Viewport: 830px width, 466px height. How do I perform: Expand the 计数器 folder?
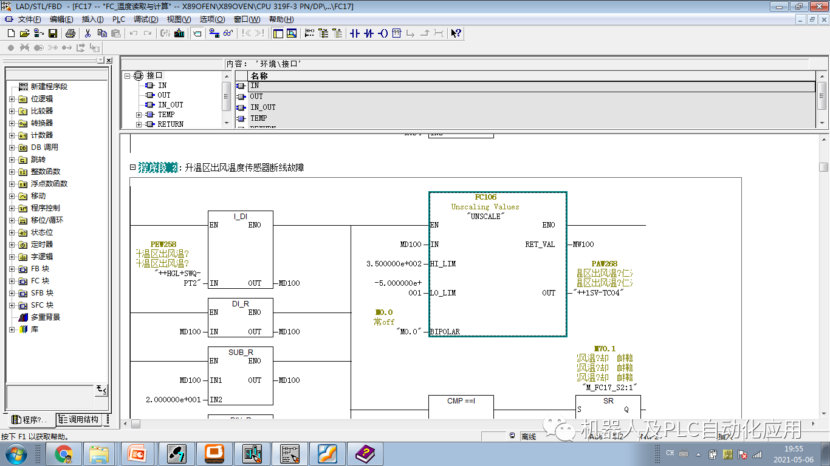pos(12,135)
